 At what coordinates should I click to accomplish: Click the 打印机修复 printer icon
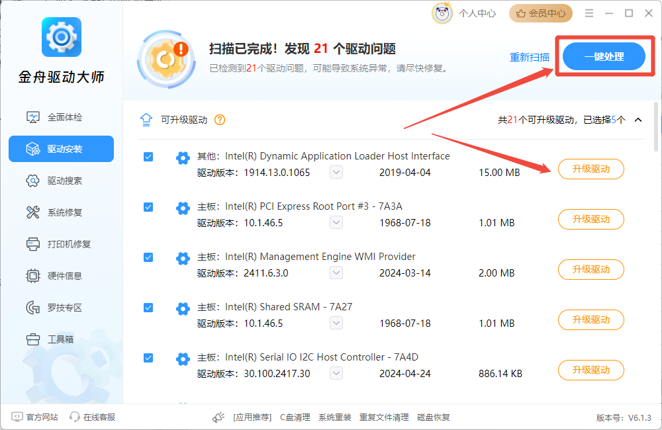point(33,244)
